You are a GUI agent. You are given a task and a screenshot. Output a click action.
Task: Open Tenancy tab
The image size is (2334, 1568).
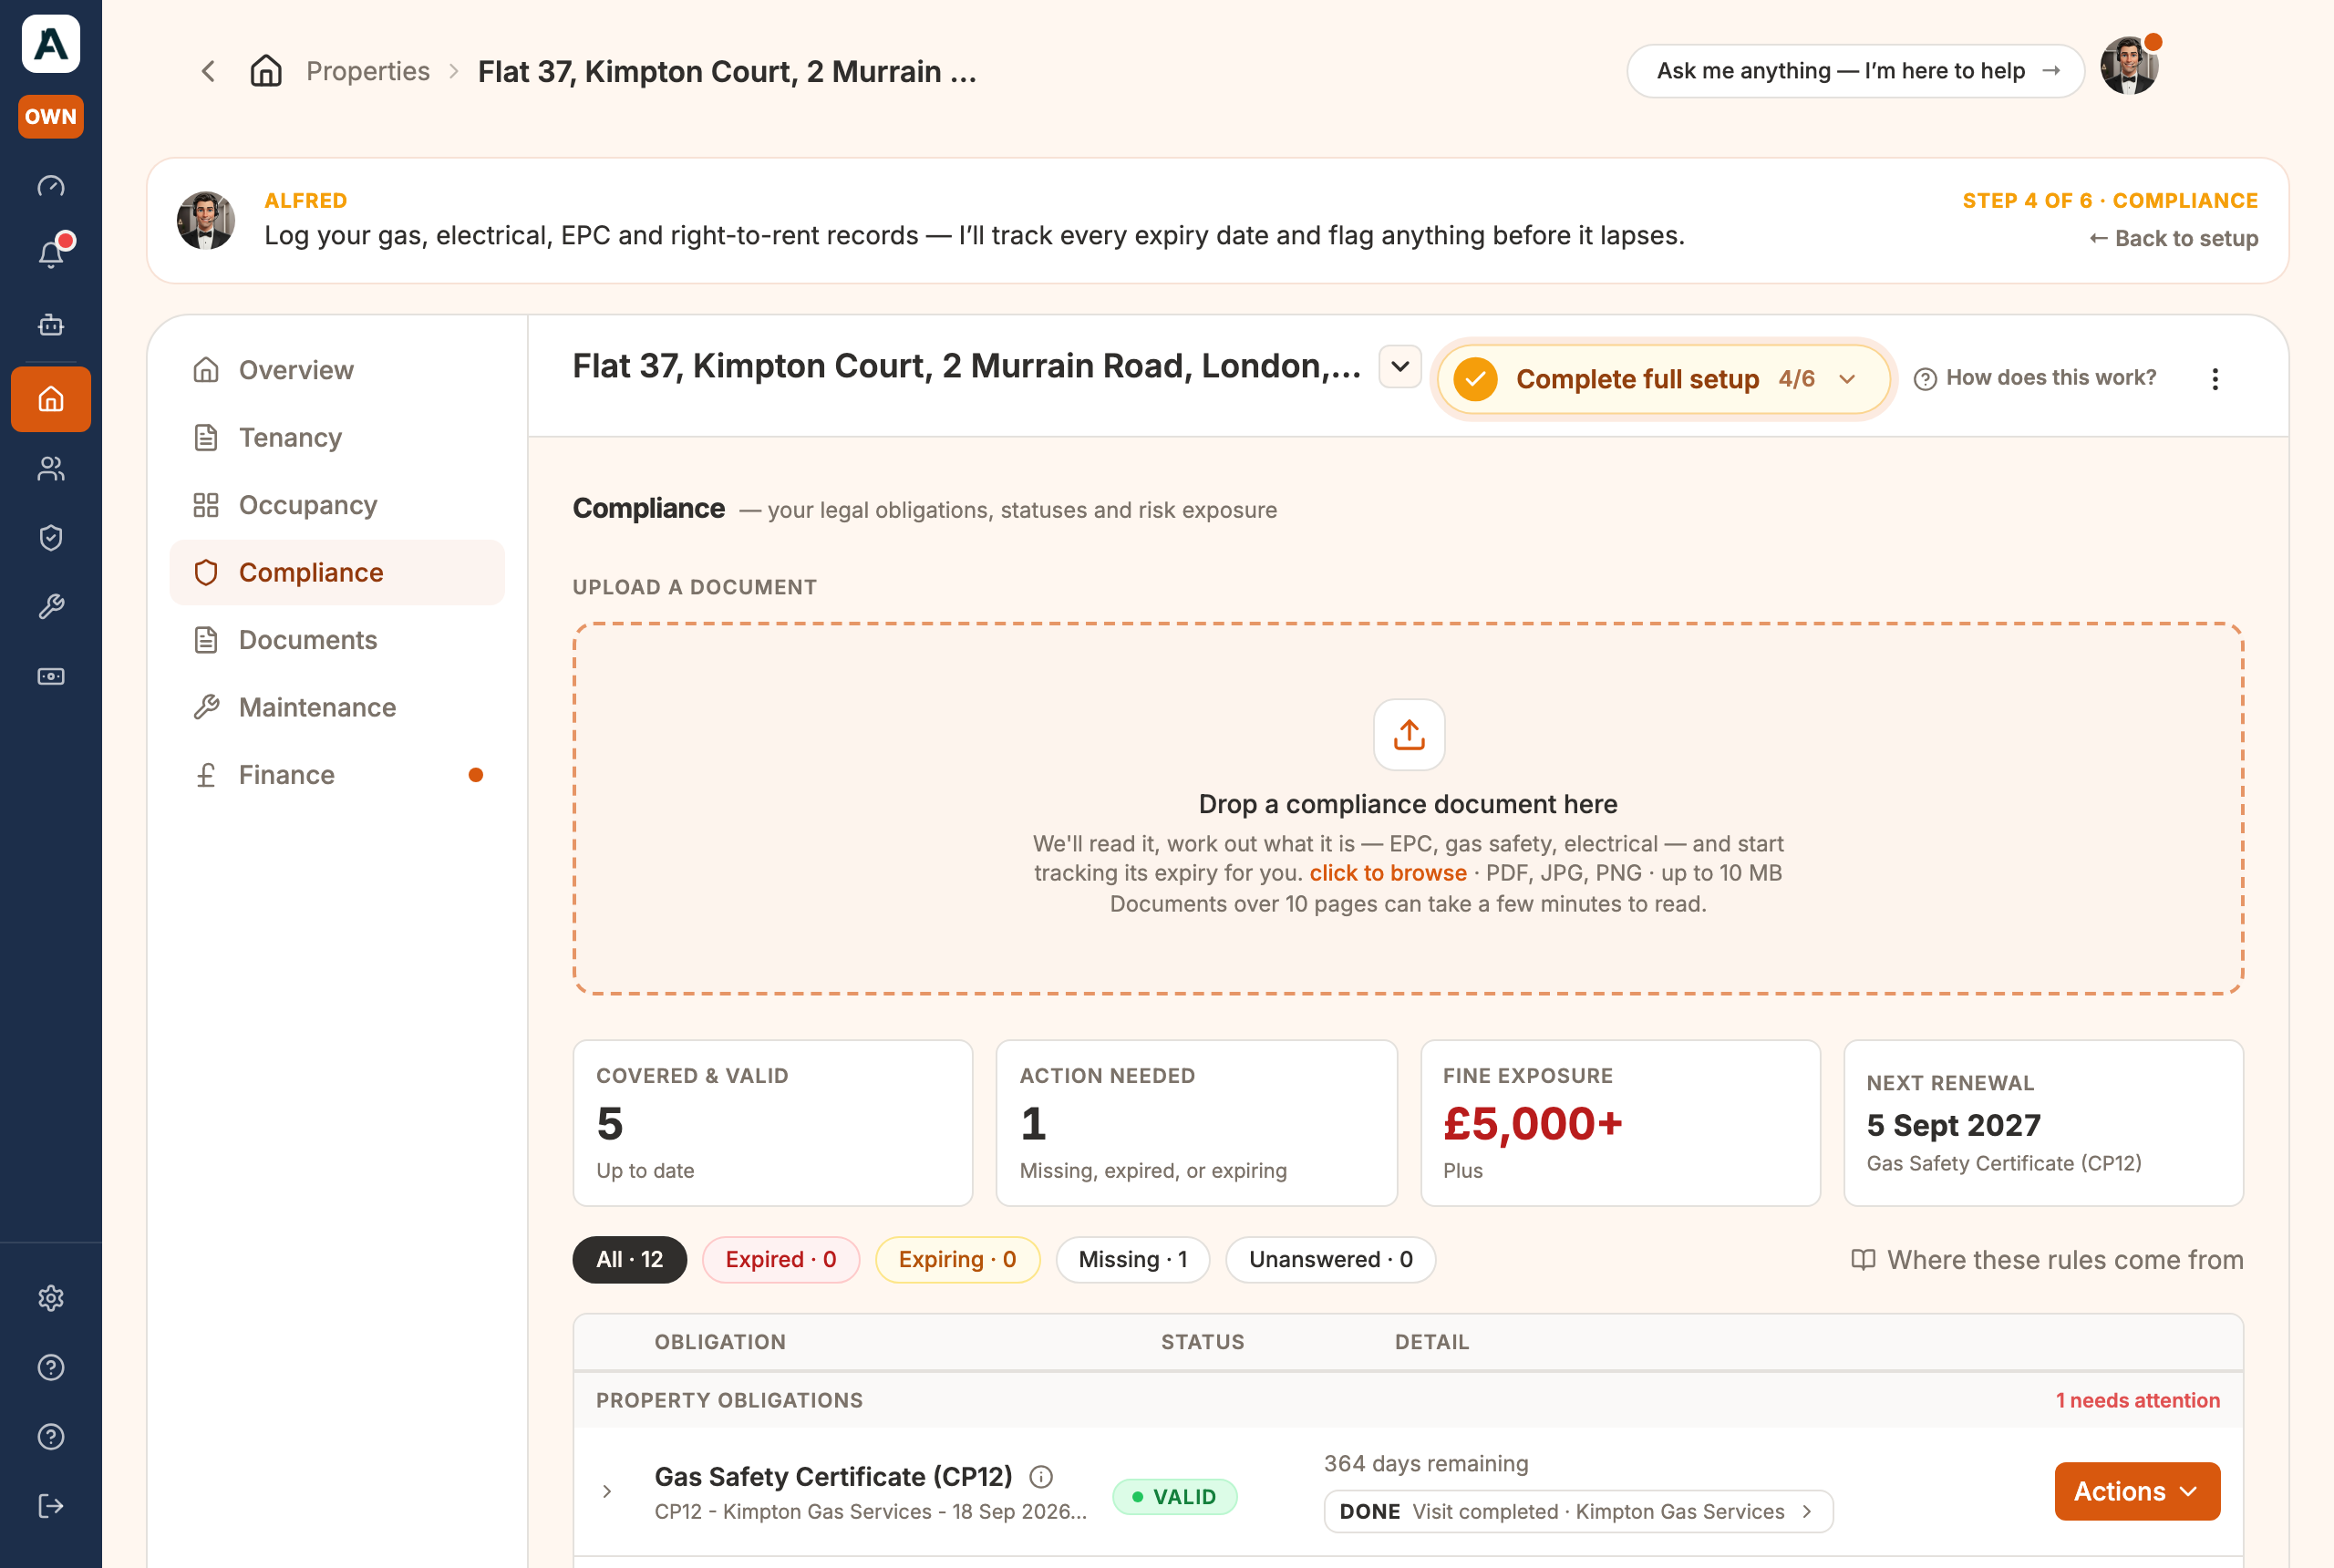click(x=337, y=438)
